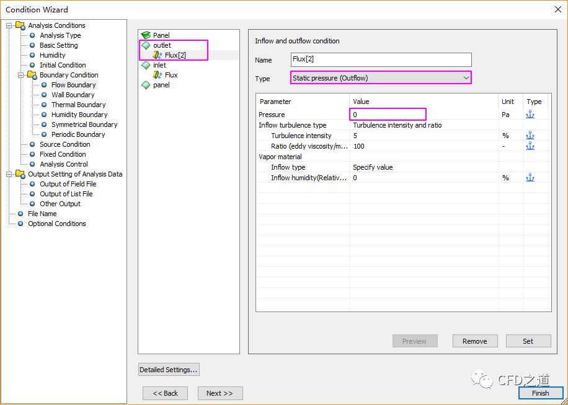Open Inflow turbulence type value dropdown cell
568x405 pixels.
click(x=424, y=125)
